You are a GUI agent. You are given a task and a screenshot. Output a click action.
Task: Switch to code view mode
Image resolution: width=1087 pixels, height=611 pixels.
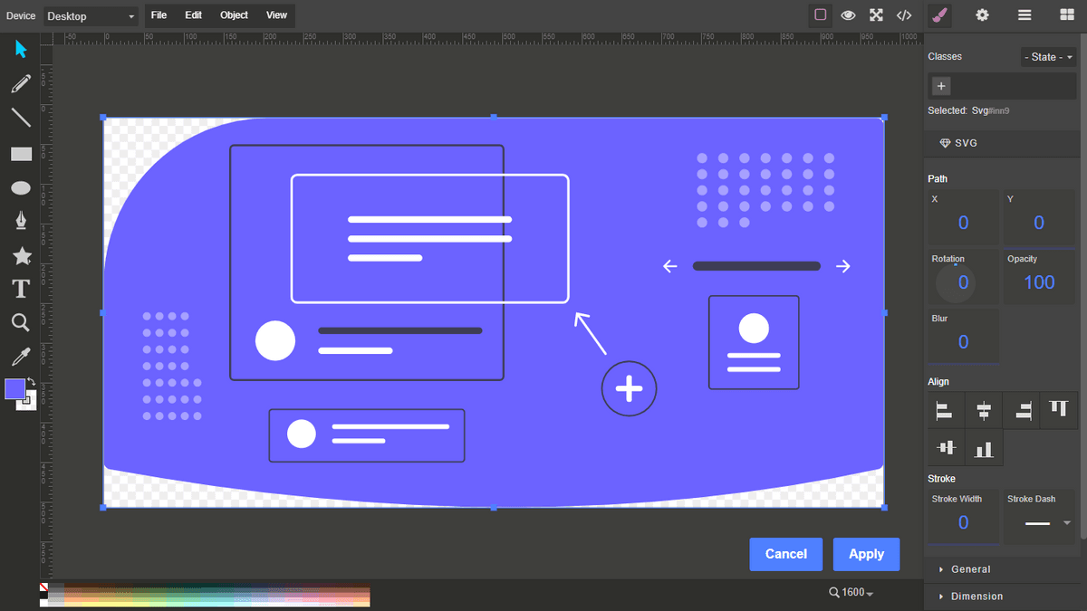[x=903, y=14]
